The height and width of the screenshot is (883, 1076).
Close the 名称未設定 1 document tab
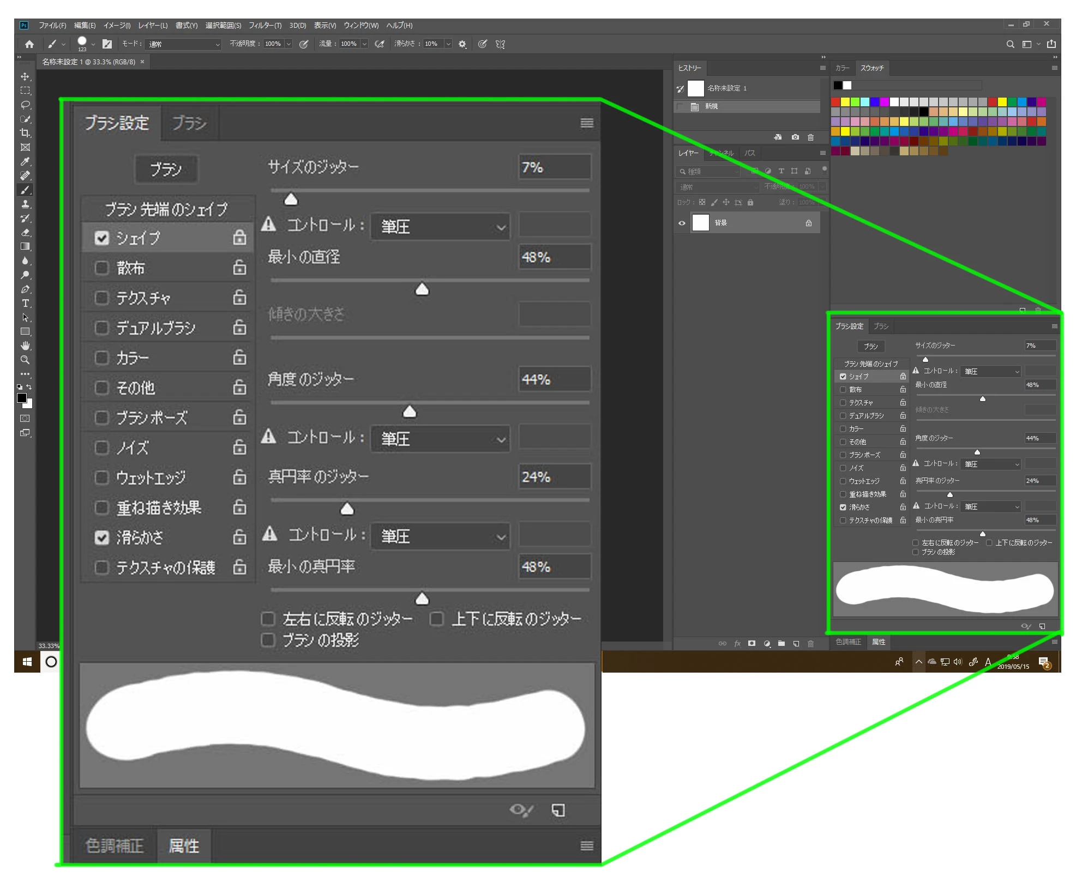[x=142, y=62]
